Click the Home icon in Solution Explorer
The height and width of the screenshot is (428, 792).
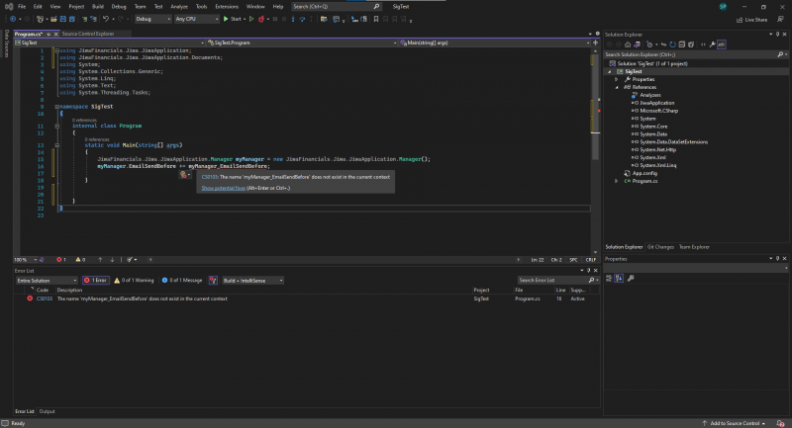click(629, 44)
